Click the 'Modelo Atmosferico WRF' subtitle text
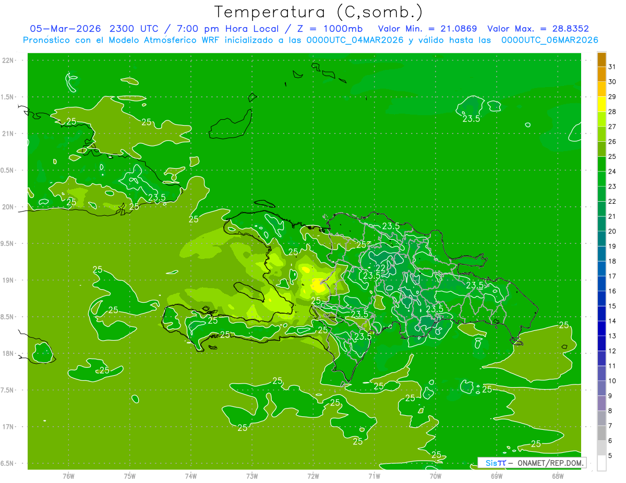The width and height of the screenshot is (626, 483). pos(165,40)
